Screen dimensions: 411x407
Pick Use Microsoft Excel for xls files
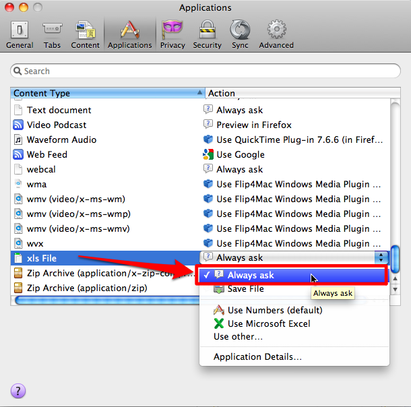click(x=268, y=323)
